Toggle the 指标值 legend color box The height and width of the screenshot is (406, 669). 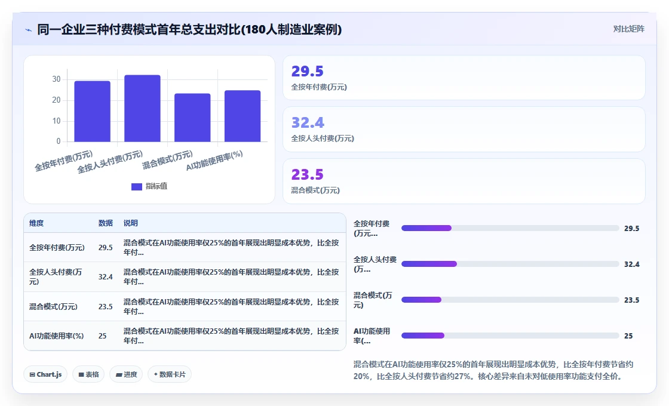coord(137,187)
